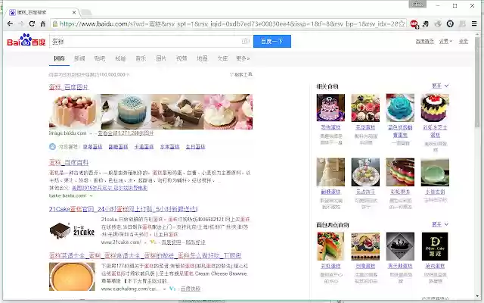The height and width of the screenshot is (303, 484).
Task: Open the cake recipes result title
Action: coord(145,256)
